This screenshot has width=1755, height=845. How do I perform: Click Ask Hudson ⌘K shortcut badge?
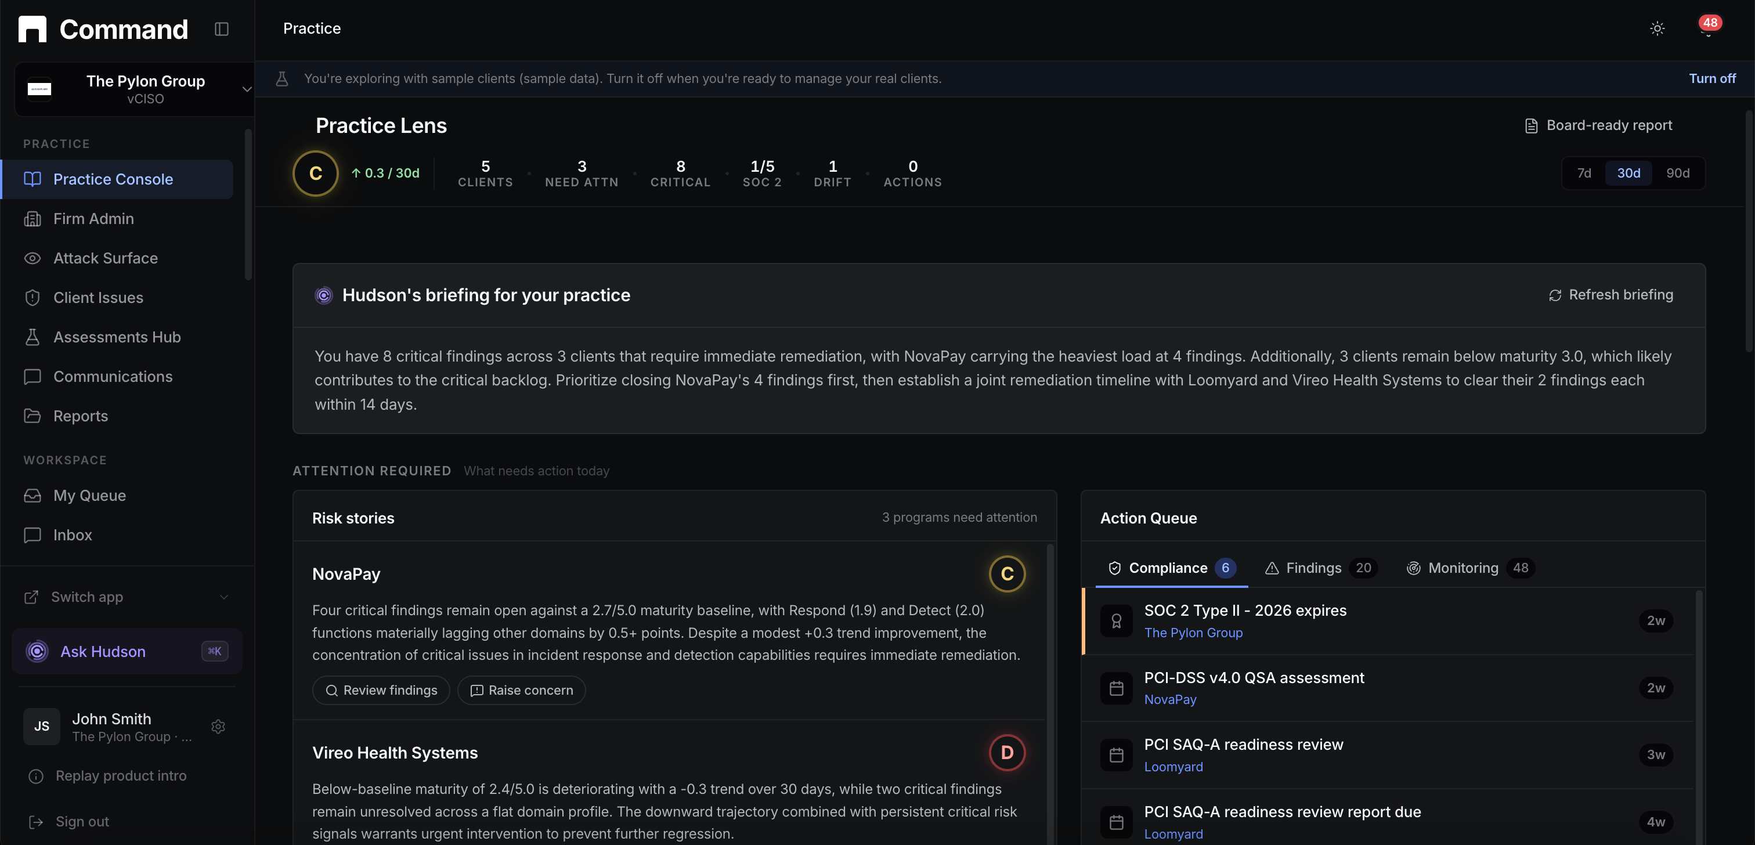[x=215, y=652]
